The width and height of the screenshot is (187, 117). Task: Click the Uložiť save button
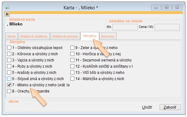tap(147, 107)
